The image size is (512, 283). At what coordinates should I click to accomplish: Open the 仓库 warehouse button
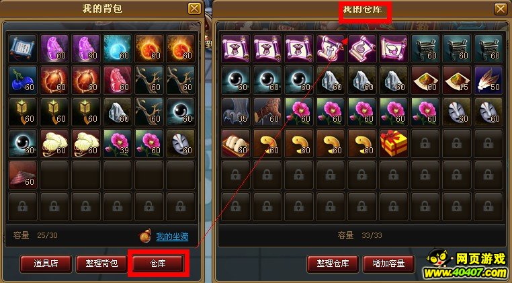click(x=158, y=264)
